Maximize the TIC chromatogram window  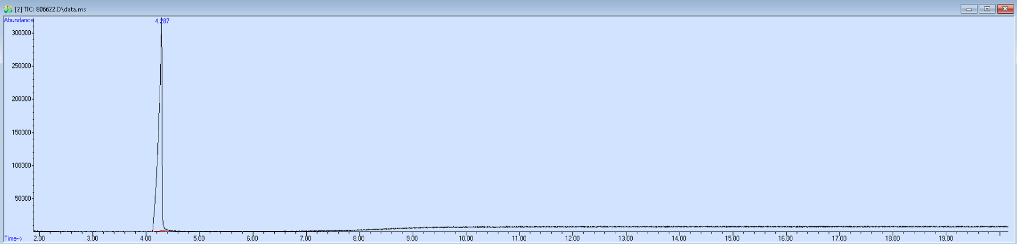(987, 9)
